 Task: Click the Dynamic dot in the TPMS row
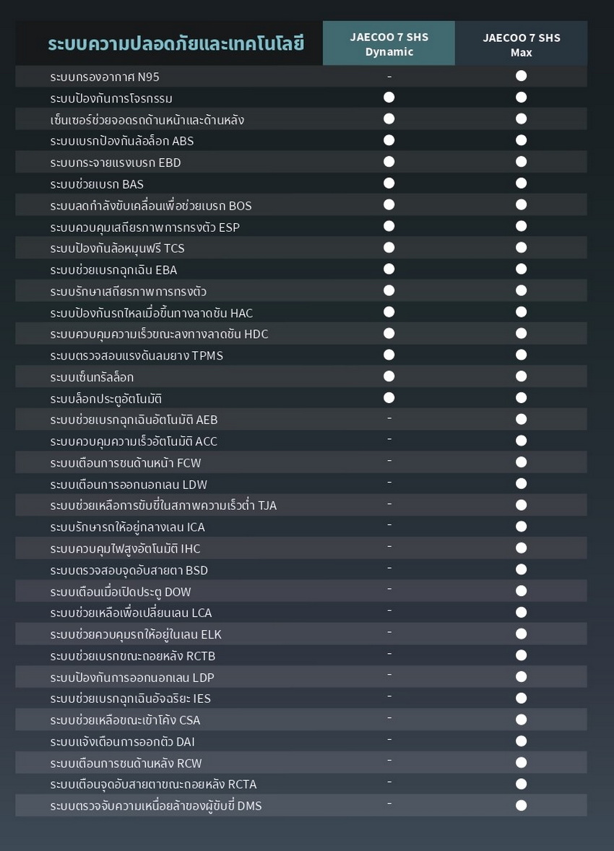(x=389, y=355)
